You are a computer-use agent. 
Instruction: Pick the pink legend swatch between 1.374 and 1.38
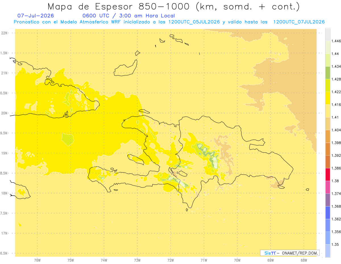coord(328,187)
